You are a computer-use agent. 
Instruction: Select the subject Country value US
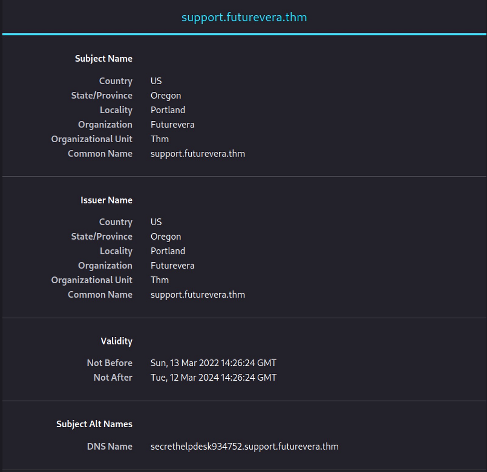point(156,81)
